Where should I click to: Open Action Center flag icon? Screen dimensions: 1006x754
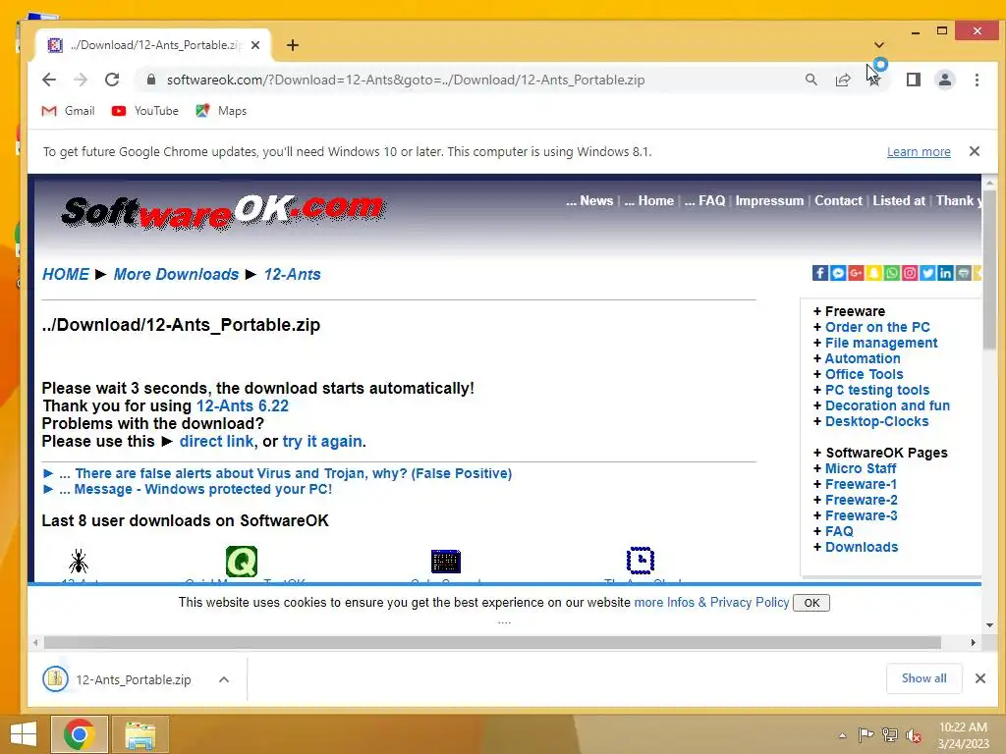(x=866, y=734)
